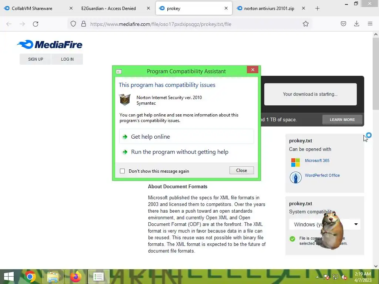This screenshot has width=379, height=284.
Task: Launch Google Chrome from the taskbar
Action: (30, 277)
